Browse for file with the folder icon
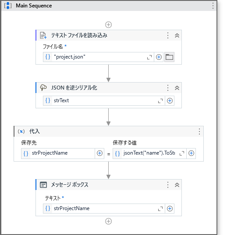The image size is (227, 235). (x=169, y=57)
